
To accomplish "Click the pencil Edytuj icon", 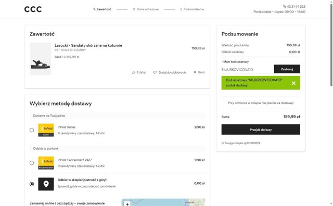I will pos(134,72).
